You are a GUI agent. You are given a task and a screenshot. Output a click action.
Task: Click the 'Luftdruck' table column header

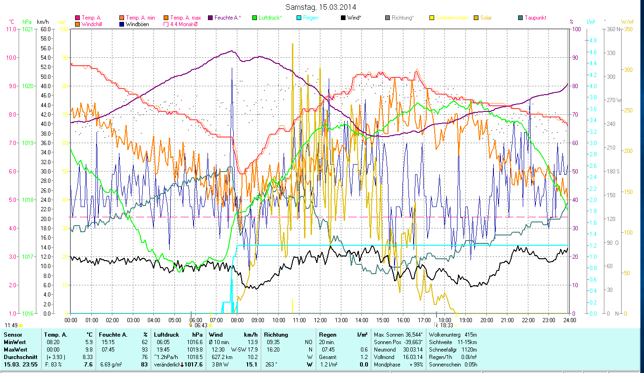[x=166, y=335]
